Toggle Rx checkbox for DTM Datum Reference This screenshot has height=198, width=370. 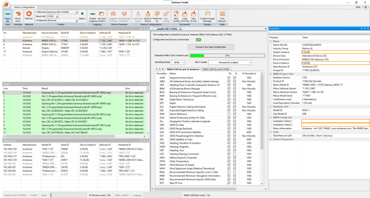[229, 114]
